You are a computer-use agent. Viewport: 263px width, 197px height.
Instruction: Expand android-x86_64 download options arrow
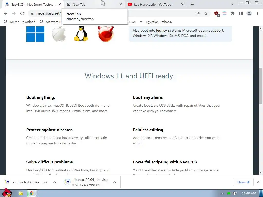pos(55,182)
